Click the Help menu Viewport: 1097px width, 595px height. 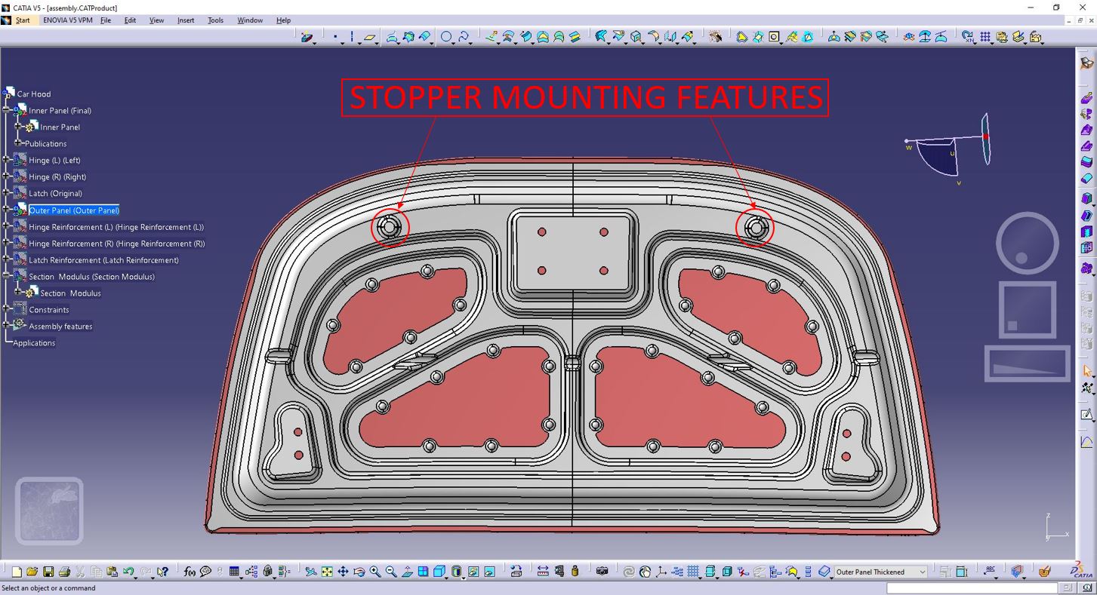[x=283, y=20]
